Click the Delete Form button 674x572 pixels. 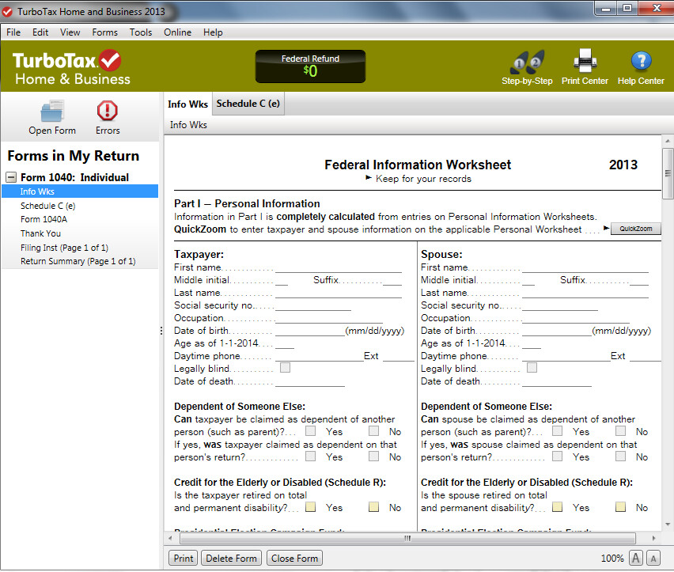pos(231,559)
